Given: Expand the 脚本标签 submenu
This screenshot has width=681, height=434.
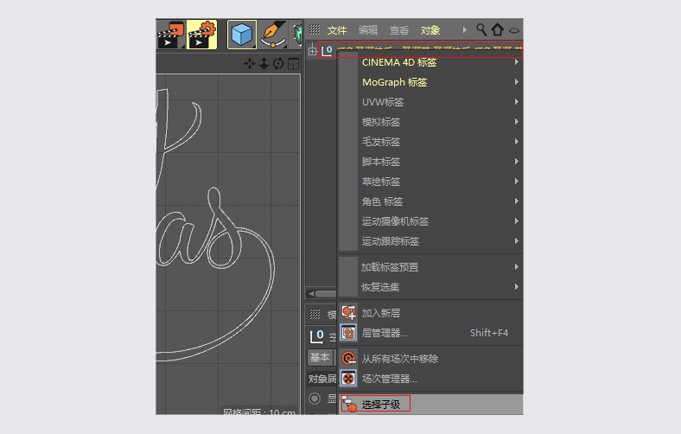Looking at the screenshot, I should point(431,162).
